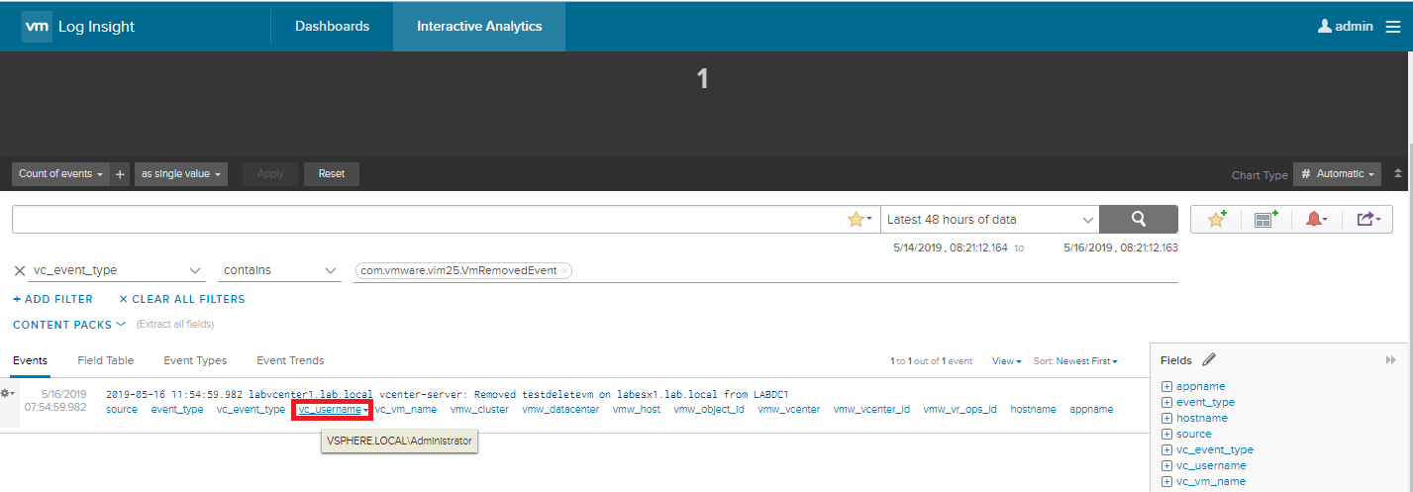The width and height of the screenshot is (1413, 492).
Task: Switch to Interactive Analytics tab
Action: coord(479,27)
